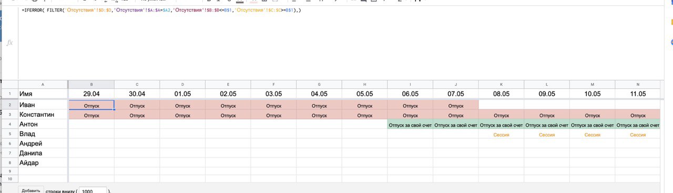The height and width of the screenshot is (193, 673).
Task: Select Константин's Отпуск cell under 03.05
Action: [273, 115]
